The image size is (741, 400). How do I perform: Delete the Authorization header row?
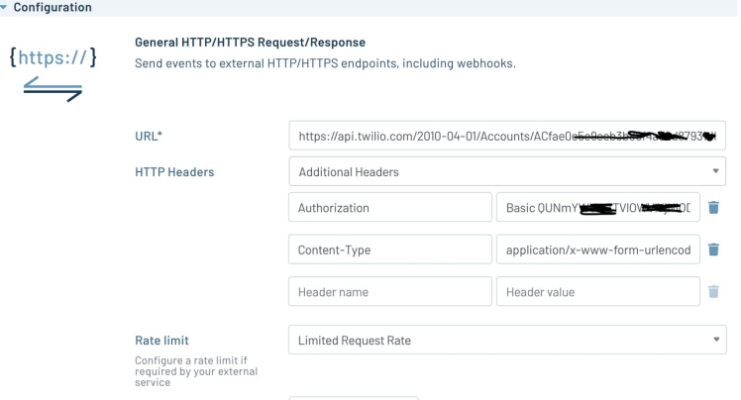click(713, 208)
